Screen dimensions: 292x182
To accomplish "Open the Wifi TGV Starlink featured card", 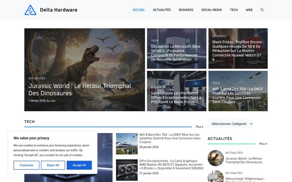I will tap(237, 95).
